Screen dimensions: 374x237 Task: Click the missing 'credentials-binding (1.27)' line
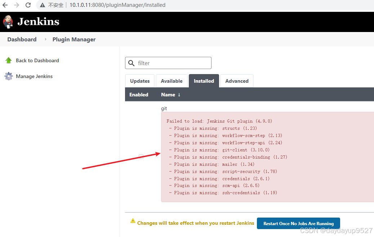228,157
